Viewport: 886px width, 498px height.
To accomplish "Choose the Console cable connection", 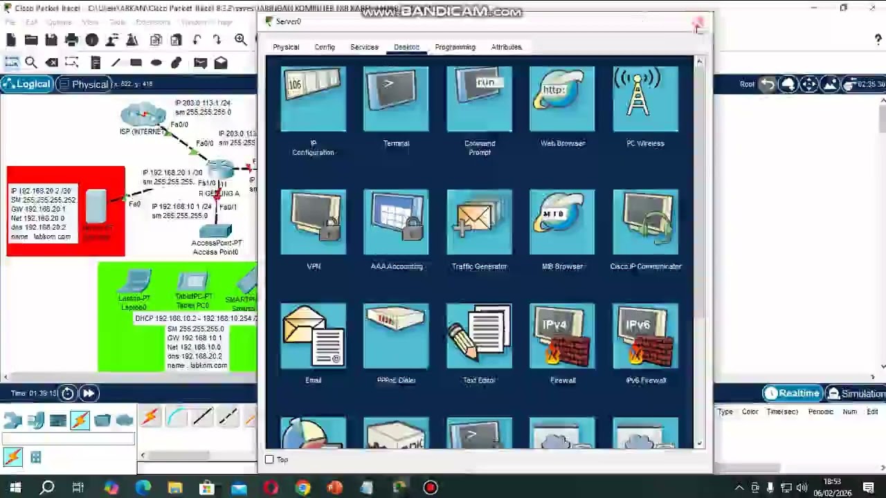I will (x=176, y=417).
